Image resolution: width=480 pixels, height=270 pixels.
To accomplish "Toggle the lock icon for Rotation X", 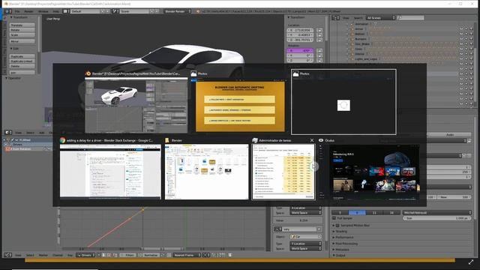I will [x=319, y=50].
